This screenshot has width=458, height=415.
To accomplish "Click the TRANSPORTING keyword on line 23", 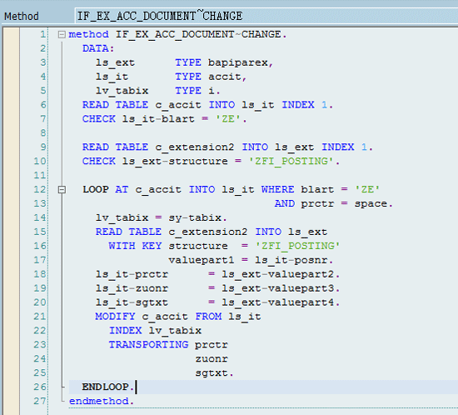I will [148, 344].
